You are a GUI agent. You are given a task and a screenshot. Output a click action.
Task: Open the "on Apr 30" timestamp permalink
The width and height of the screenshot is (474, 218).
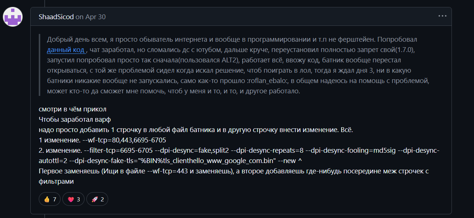pyautogui.click(x=90, y=17)
